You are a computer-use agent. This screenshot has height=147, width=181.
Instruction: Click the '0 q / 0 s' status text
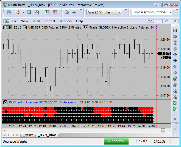point(141,141)
